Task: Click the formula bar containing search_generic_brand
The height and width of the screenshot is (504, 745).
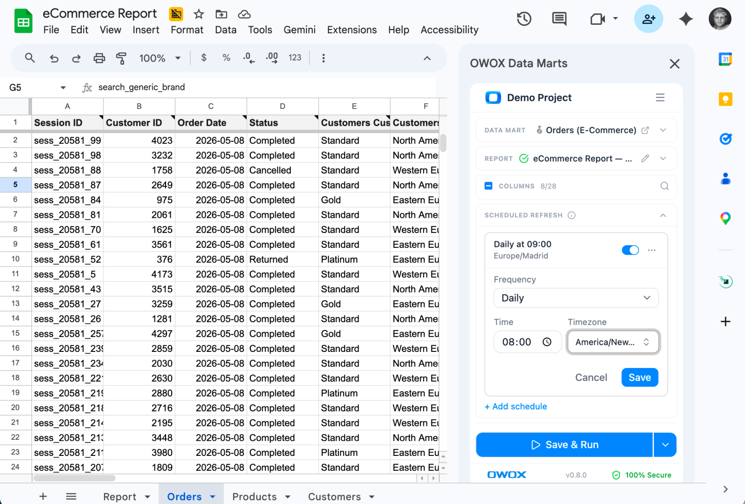Action: [x=266, y=87]
